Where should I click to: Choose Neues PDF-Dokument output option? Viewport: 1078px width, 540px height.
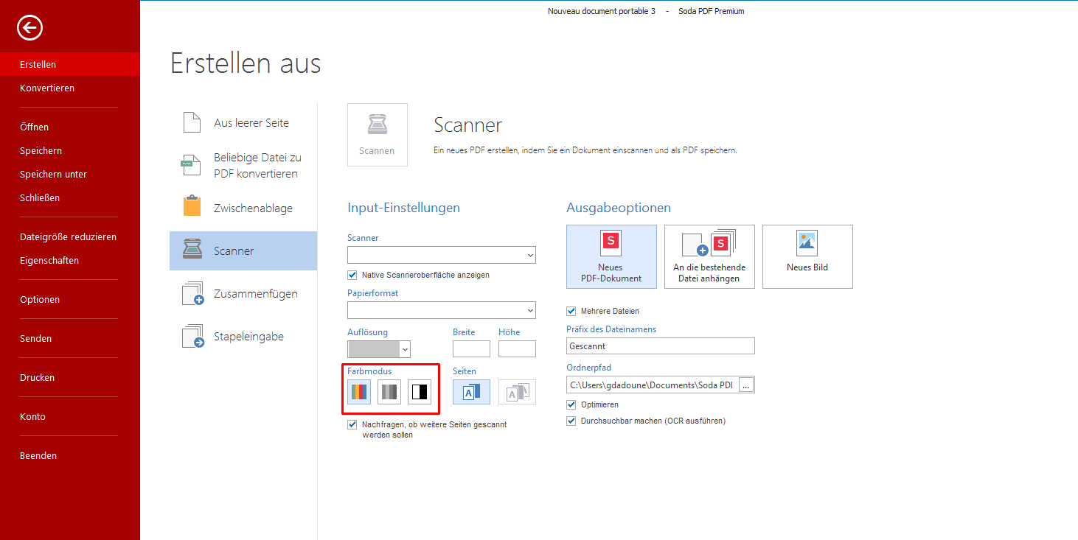[611, 256]
